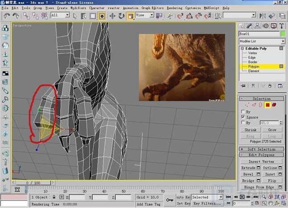Open the View coordinate system dropdown

point(144,15)
